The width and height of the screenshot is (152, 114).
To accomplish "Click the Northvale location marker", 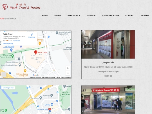I will (52, 95).
